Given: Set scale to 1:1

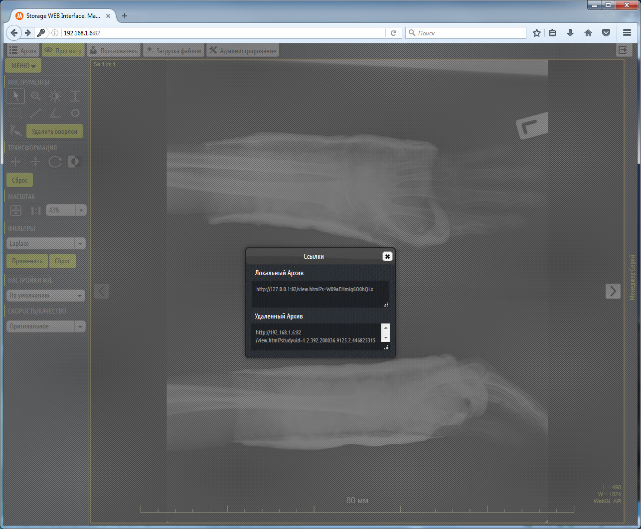Looking at the screenshot, I should point(35,211).
